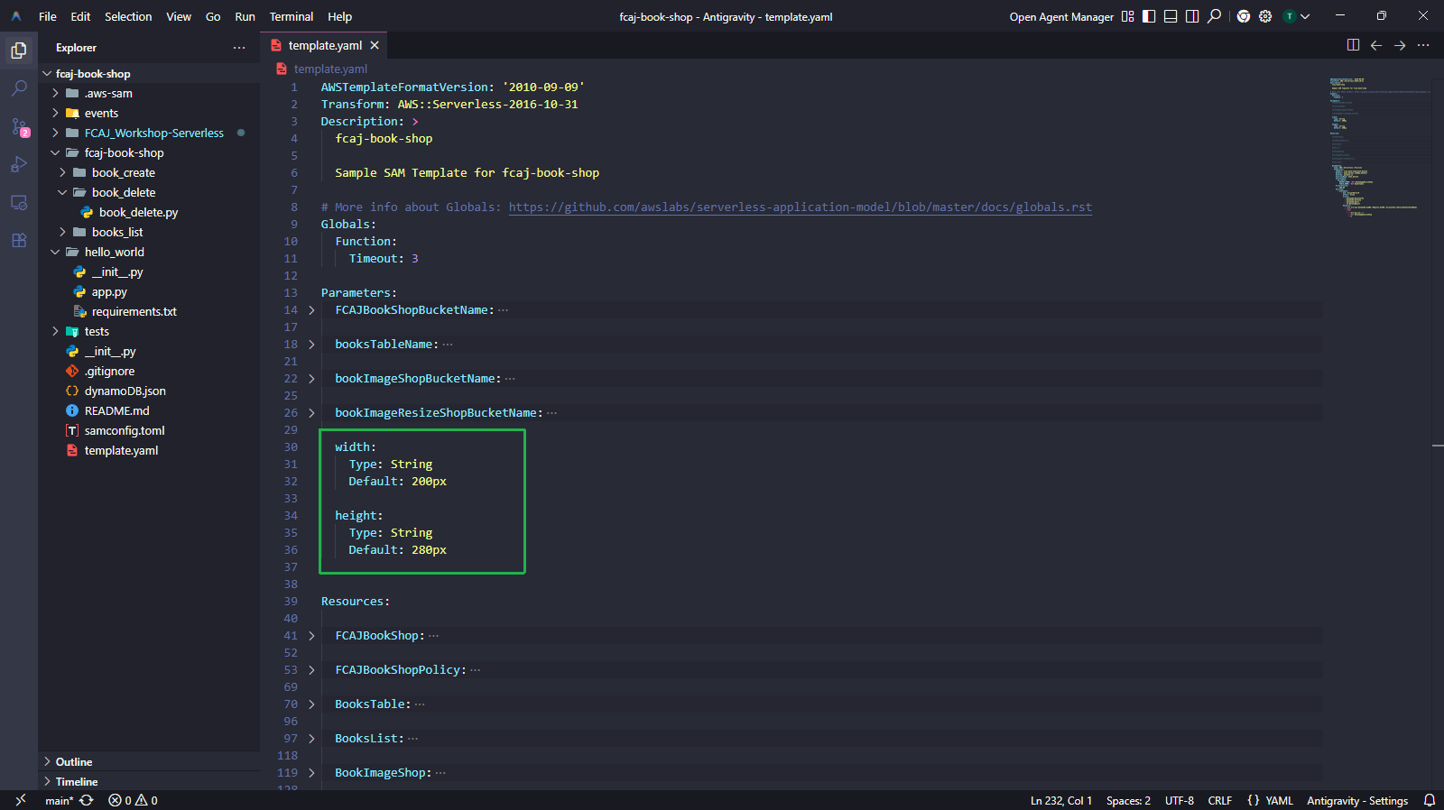Open editor More Actions ellipsis
Viewport: 1444px width, 810px height.
click(1423, 45)
